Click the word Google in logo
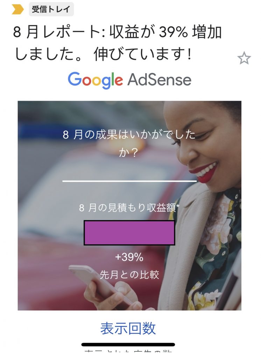Viewport: 261px width, 358px height. 95,80
